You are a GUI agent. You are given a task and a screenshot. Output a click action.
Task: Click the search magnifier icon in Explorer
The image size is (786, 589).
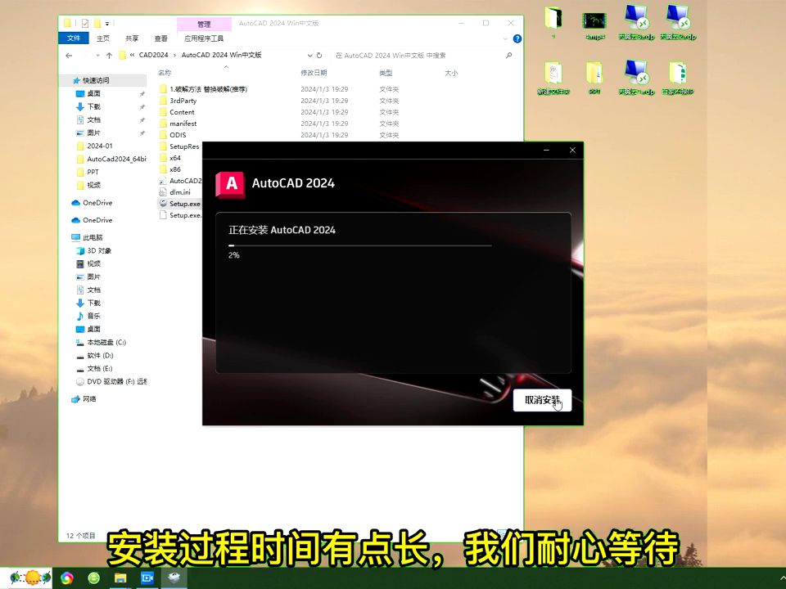point(508,55)
